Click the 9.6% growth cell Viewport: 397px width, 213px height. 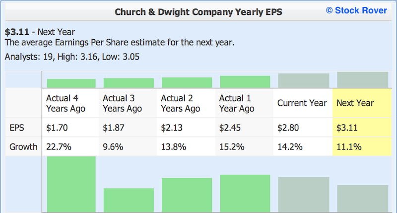click(x=128, y=146)
